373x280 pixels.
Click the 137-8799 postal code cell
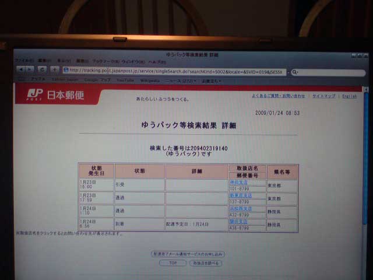pos(247,202)
